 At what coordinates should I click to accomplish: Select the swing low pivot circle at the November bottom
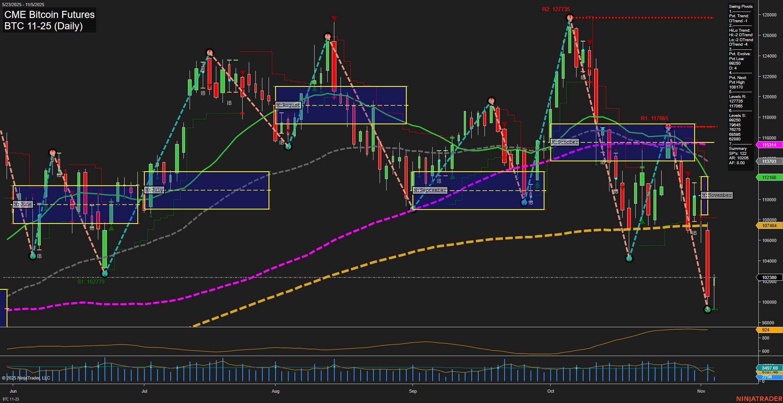coord(707,309)
